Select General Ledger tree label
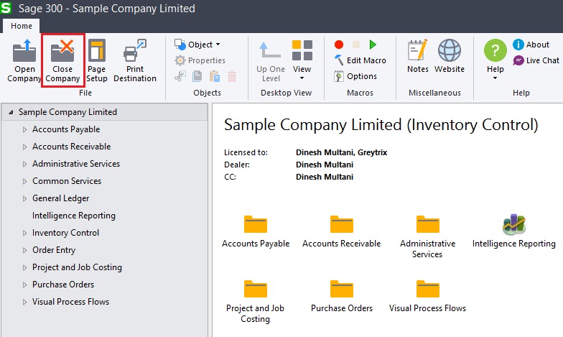The image size is (563, 337). click(x=60, y=198)
